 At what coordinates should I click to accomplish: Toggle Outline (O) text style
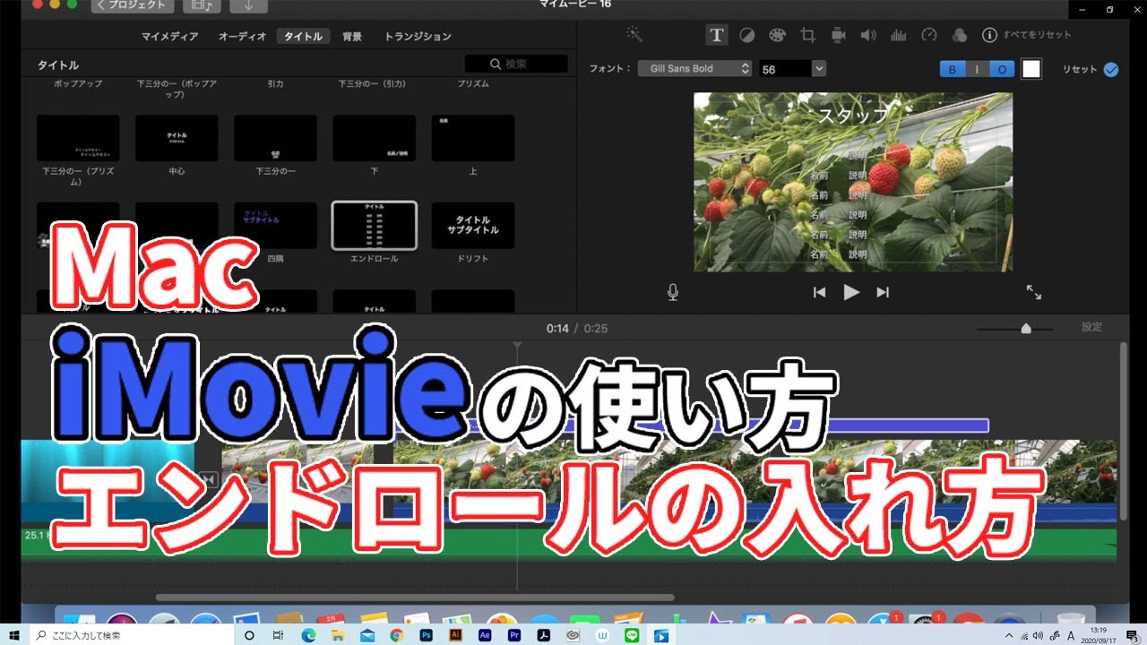click(x=1003, y=69)
